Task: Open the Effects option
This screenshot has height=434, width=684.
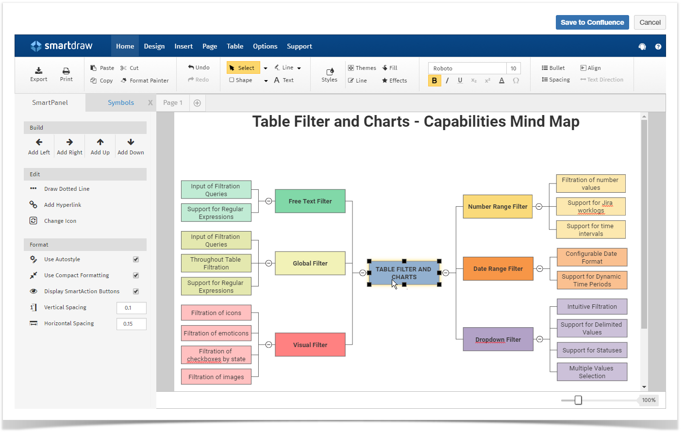Action: (395, 81)
